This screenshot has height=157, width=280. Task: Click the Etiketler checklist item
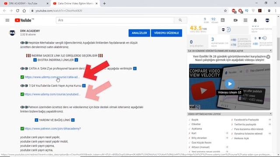pos(196,124)
